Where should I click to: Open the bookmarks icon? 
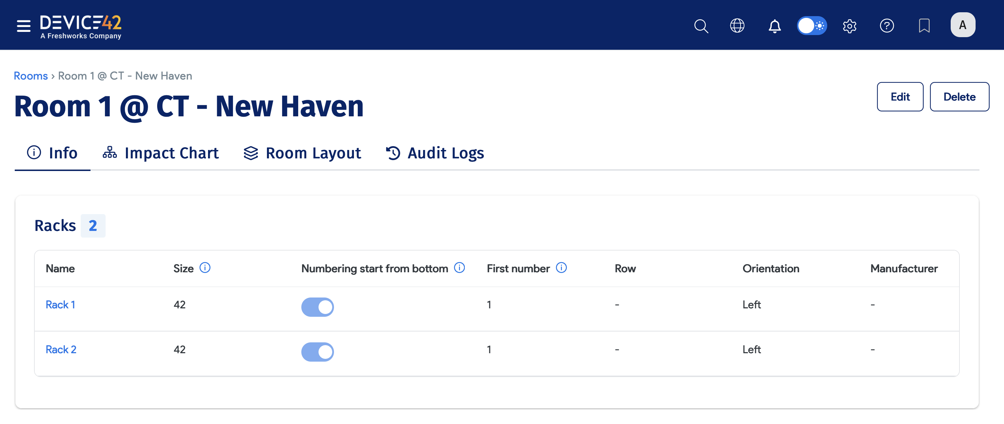(924, 26)
